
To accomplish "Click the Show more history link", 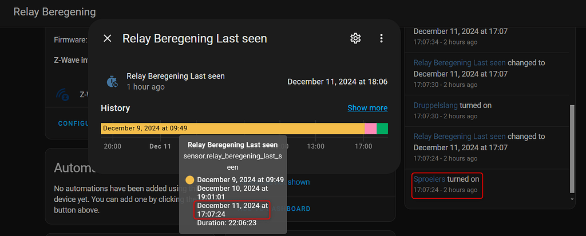I will (x=367, y=108).
